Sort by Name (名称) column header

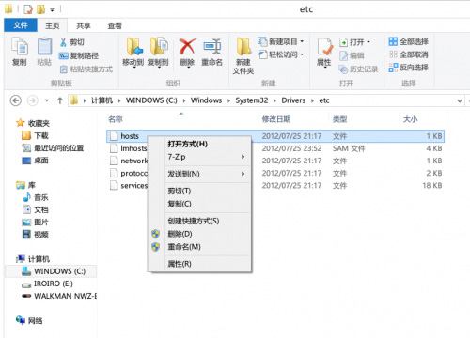click(x=116, y=119)
